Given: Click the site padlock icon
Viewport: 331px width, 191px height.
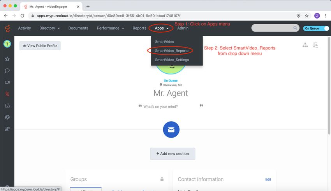Looking at the screenshot, I should click(32, 16).
